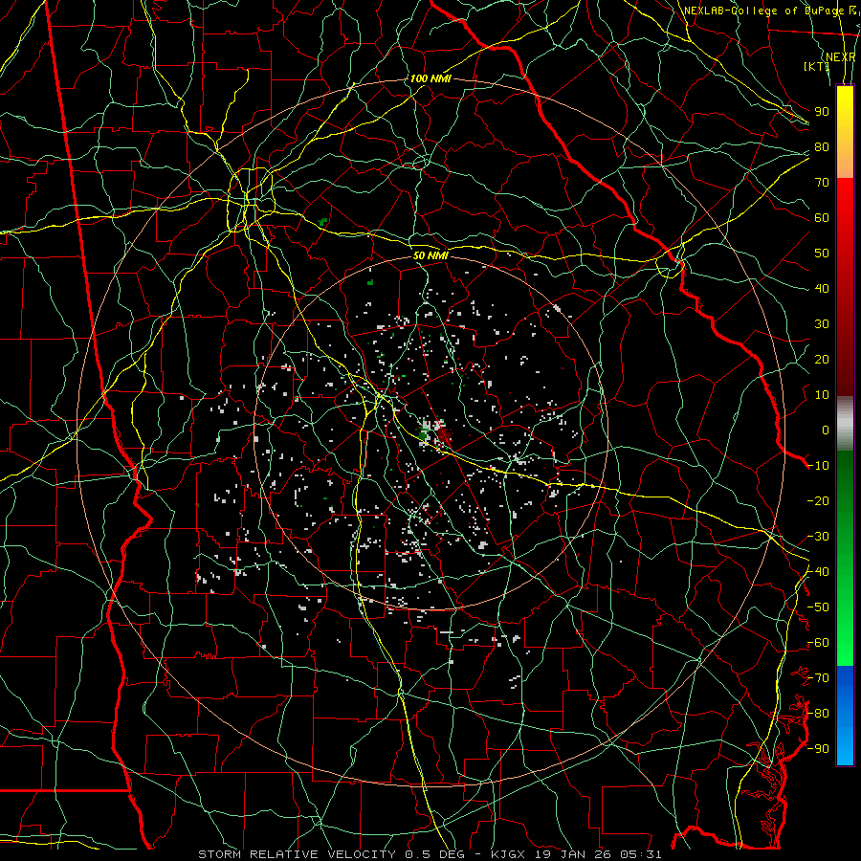Click the 70 value on velocity scale

822,183
